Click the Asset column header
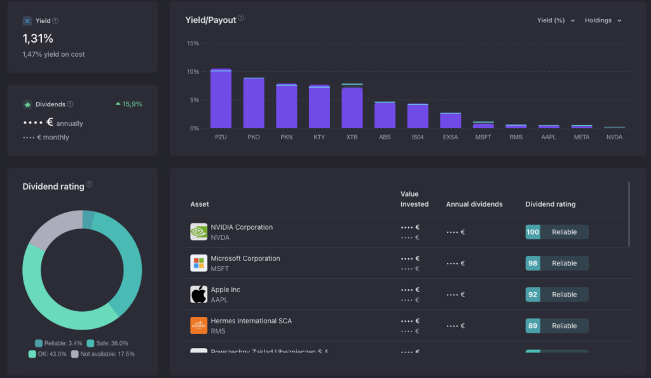This screenshot has height=378, width=651. click(199, 204)
